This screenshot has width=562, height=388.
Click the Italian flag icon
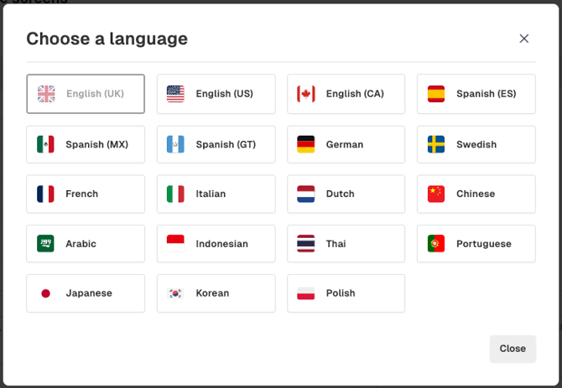pyautogui.click(x=175, y=194)
